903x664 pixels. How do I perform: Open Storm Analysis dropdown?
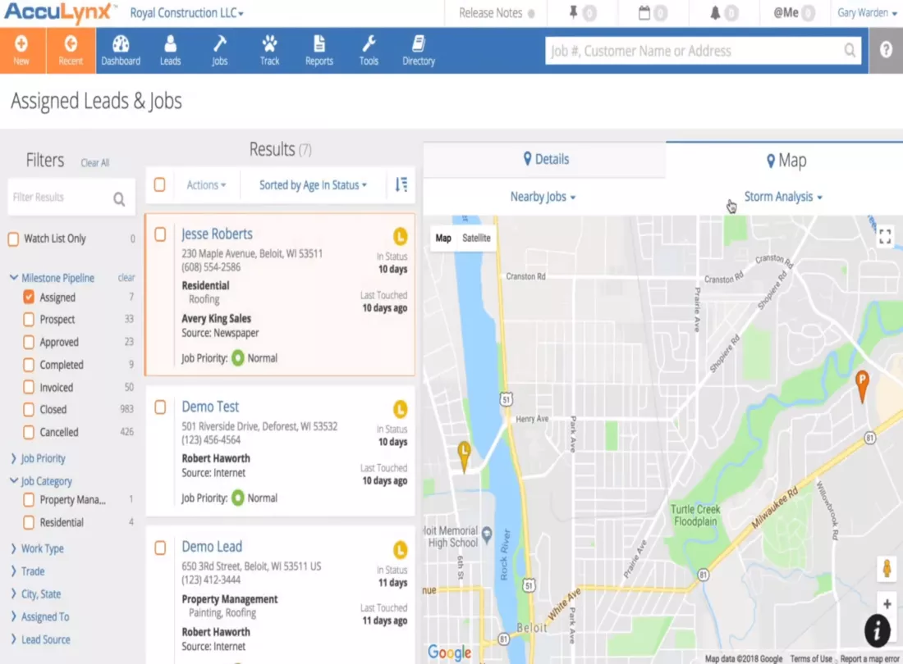pyautogui.click(x=783, y=197)
